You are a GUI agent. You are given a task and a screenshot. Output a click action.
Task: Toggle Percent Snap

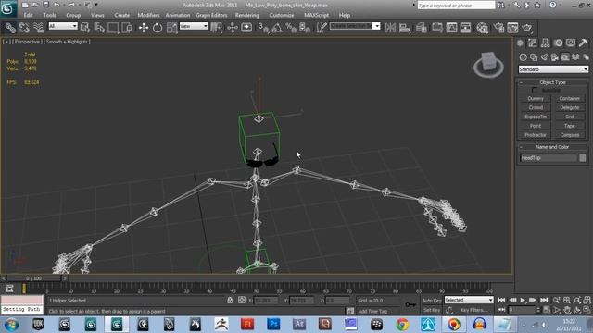(291, 28)
